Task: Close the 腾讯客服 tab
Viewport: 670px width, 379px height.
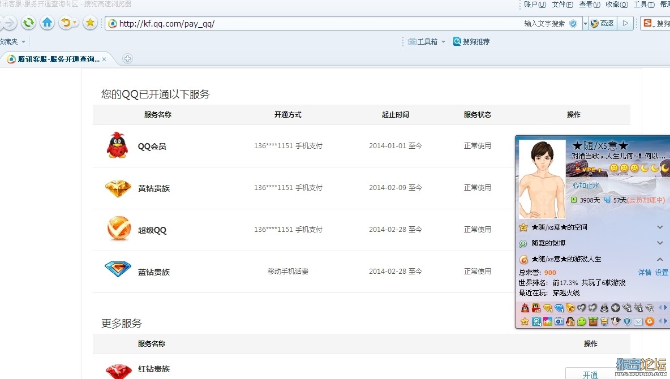Action: coord(104,59)
